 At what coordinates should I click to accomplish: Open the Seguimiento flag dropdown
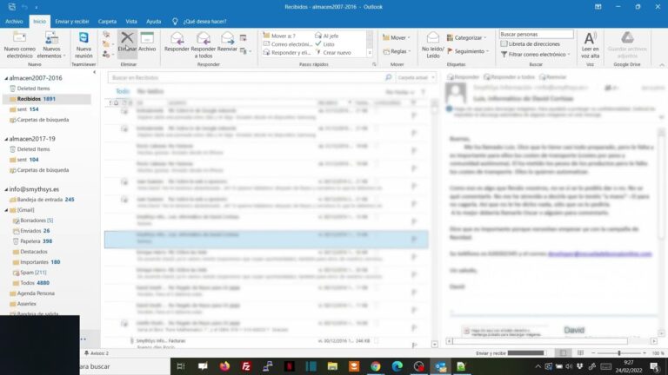click(466, 51)
